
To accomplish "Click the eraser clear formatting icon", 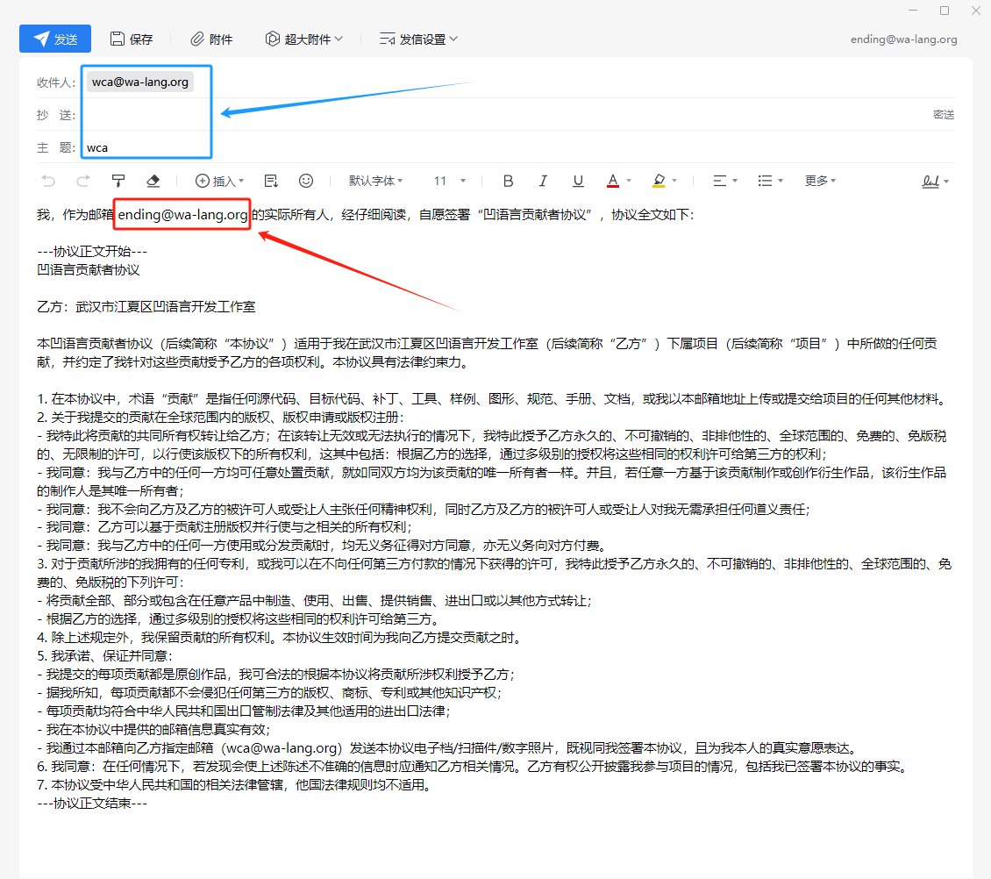I will pyautogui.click(x=153, y=181).
